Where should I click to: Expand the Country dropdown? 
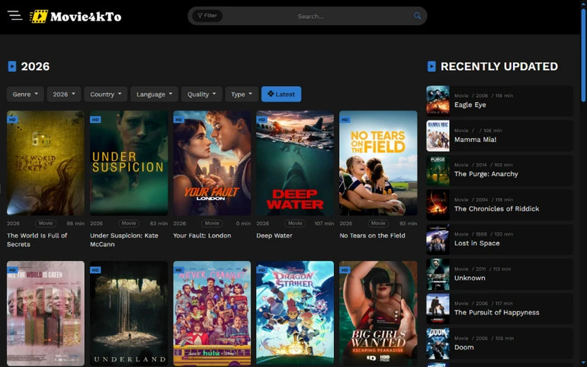[105, 94]
